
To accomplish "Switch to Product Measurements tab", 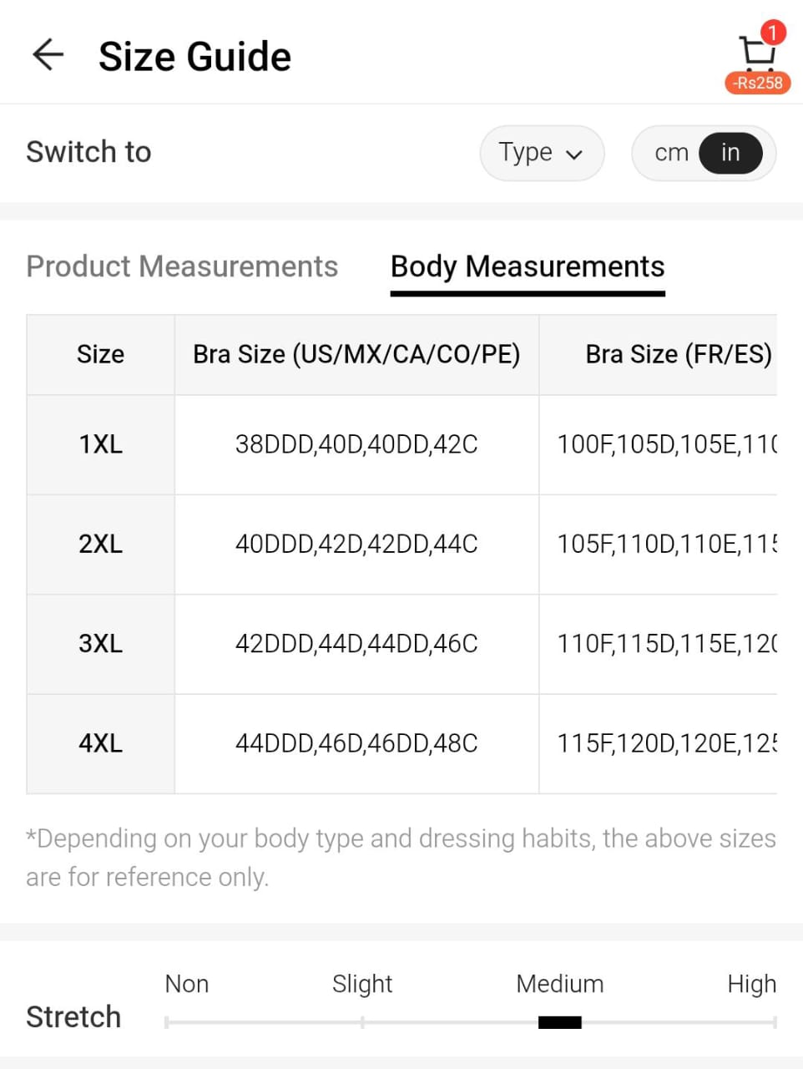I will [x=182, y=266].
